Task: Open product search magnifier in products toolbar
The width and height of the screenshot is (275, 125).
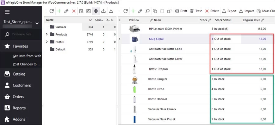Action: [x=147, y=11]
